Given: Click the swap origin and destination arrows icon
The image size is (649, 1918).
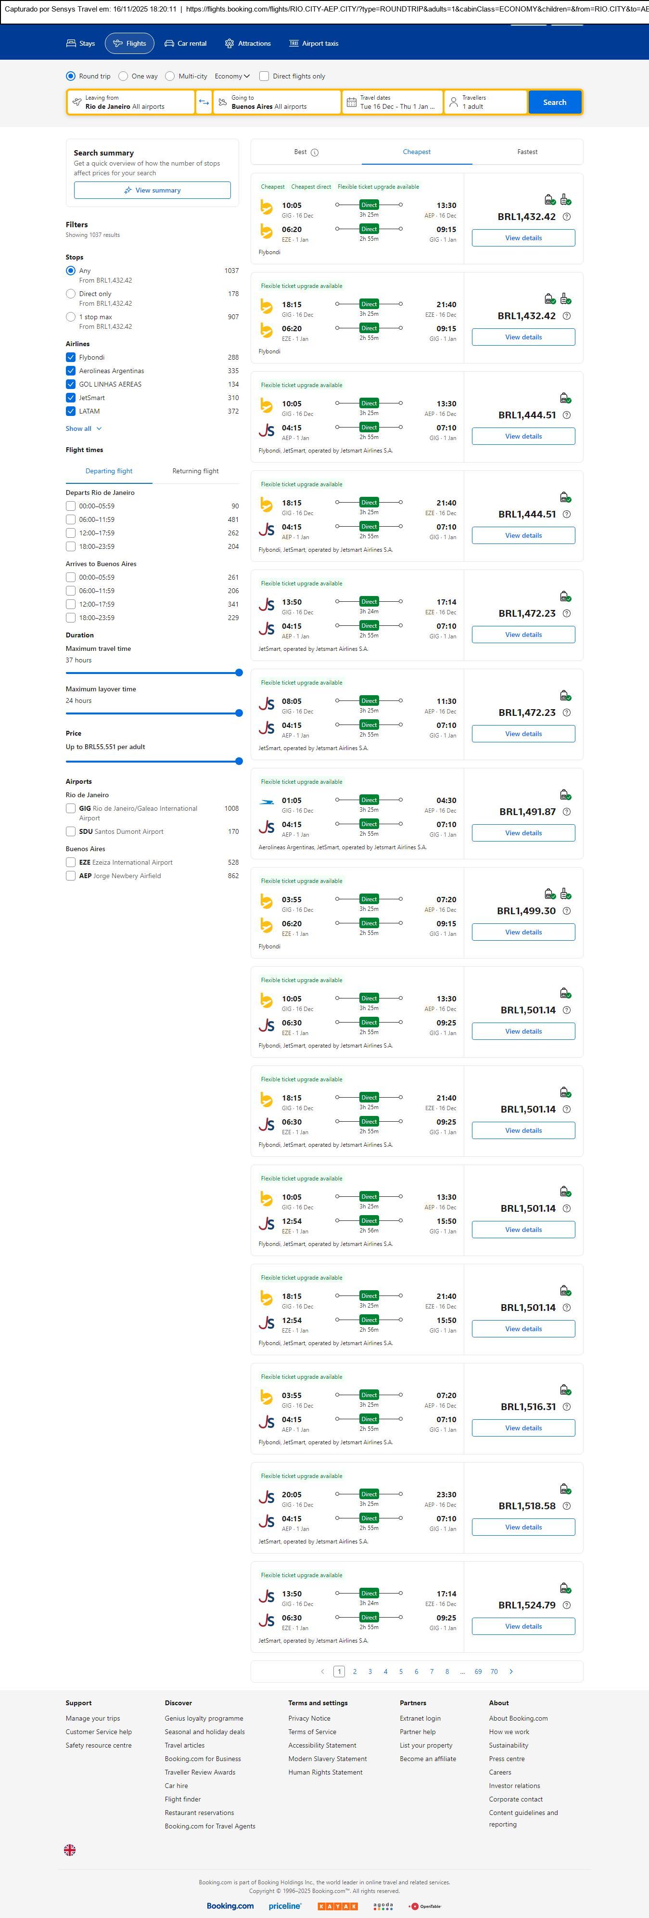Looking at the screenshot, I should 204,102.
